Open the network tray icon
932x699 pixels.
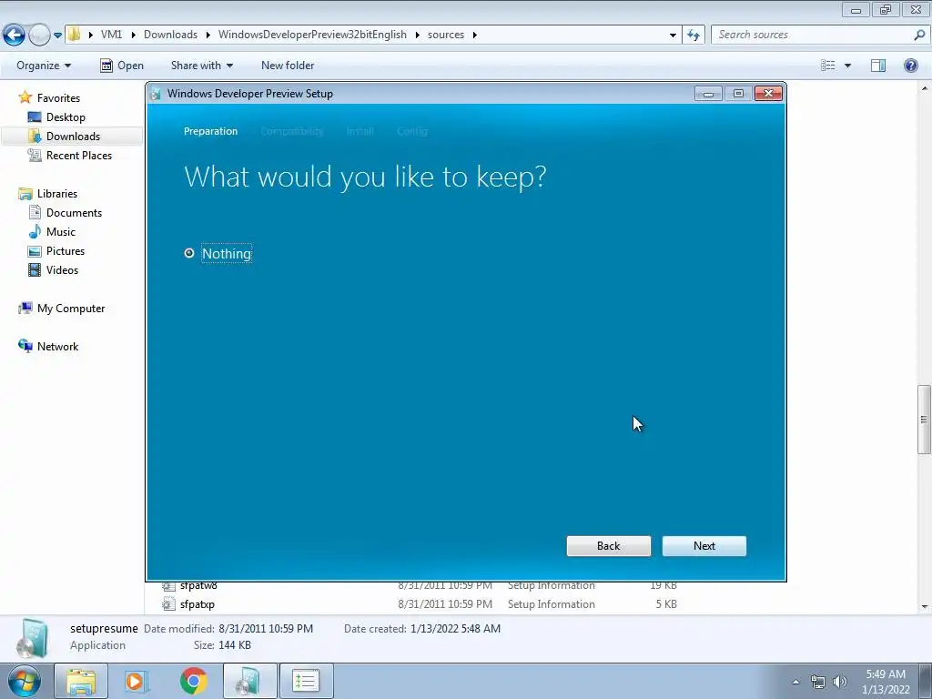pyautogui.click(x=818, y=682)
